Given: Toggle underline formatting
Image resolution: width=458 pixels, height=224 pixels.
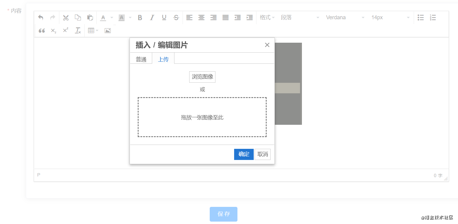Looking at the screenshot, I should coord(164,17).
